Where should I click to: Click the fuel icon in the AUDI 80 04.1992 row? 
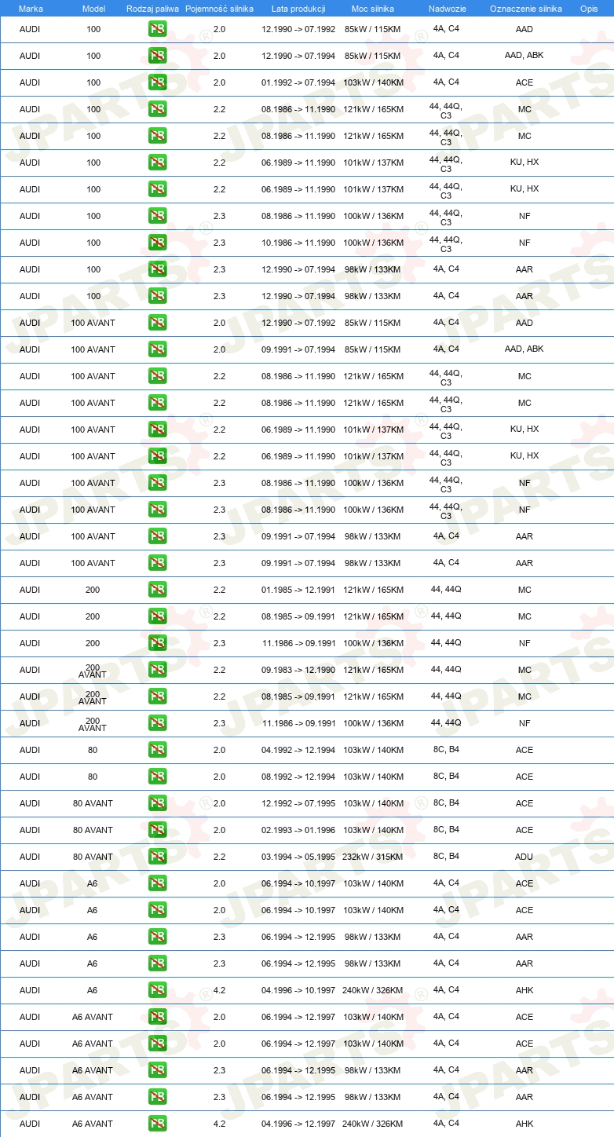157,750
